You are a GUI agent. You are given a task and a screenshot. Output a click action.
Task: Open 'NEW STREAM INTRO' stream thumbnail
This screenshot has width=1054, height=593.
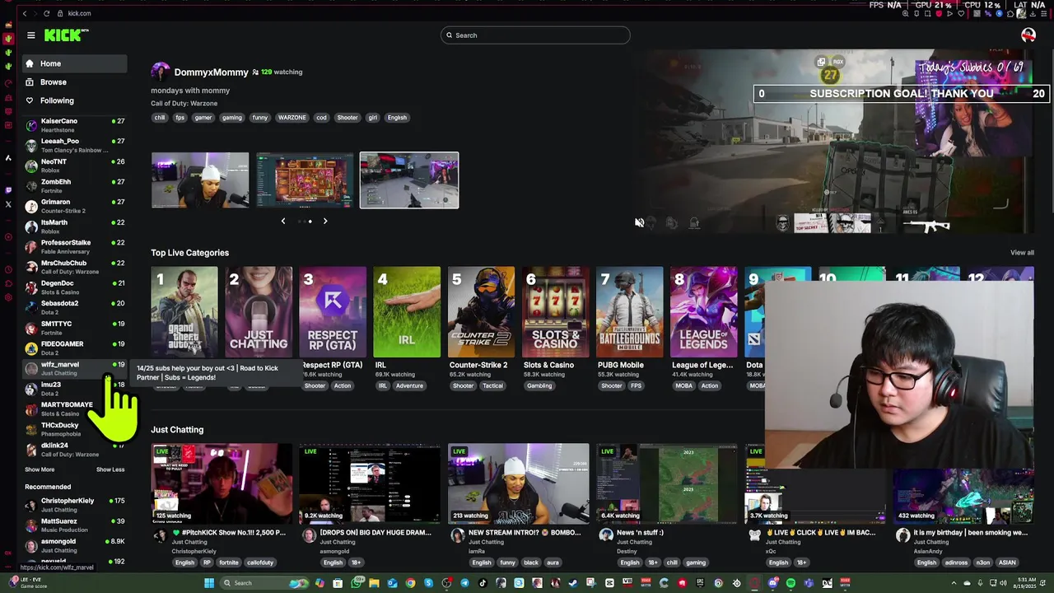tap(519, 483)
